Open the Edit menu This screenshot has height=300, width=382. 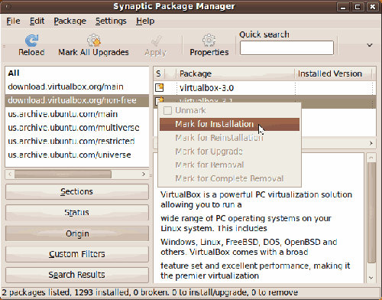click(x=37, y=21)
